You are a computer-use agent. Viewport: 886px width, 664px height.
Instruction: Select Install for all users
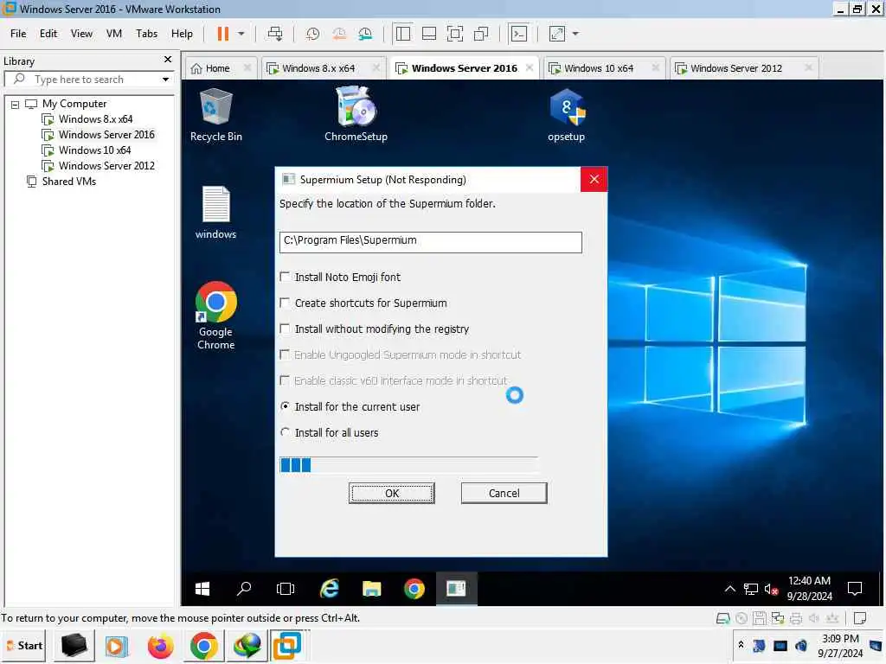click(286, 432)
